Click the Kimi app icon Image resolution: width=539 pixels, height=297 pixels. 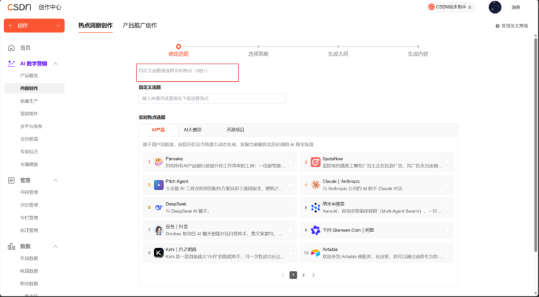coord(158,253)
